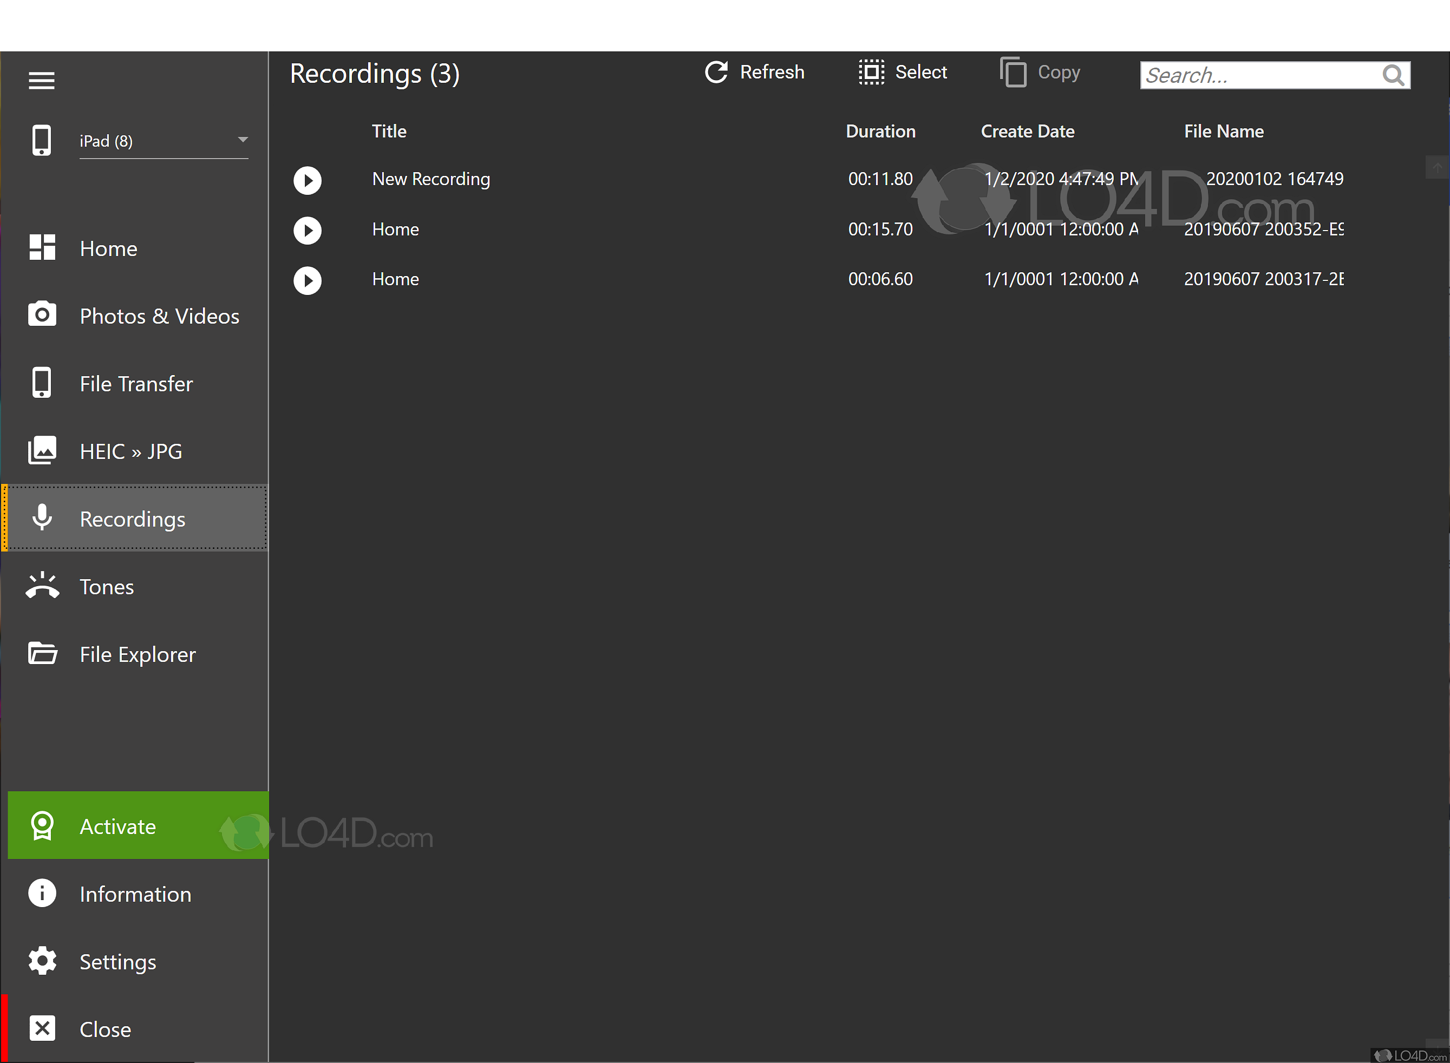
Task: Open the Photos & Videos section
Action: click(x=159, y=316)
